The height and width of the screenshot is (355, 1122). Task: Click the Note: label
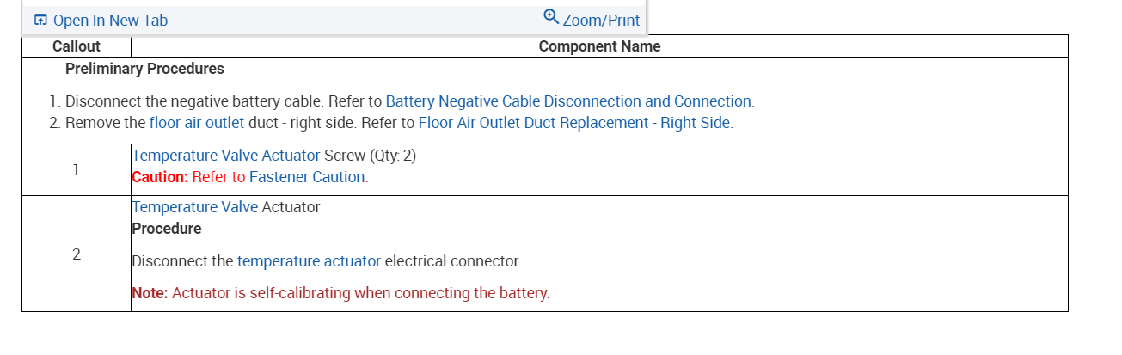pos(150,293)
